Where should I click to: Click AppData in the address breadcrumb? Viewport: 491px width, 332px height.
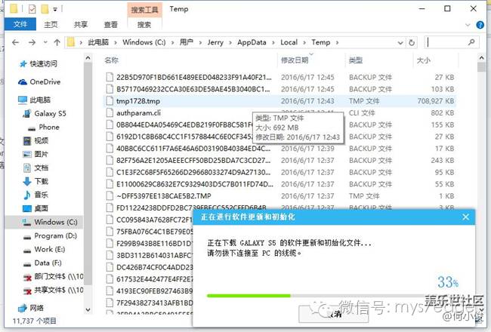click(x=252, y=42)
